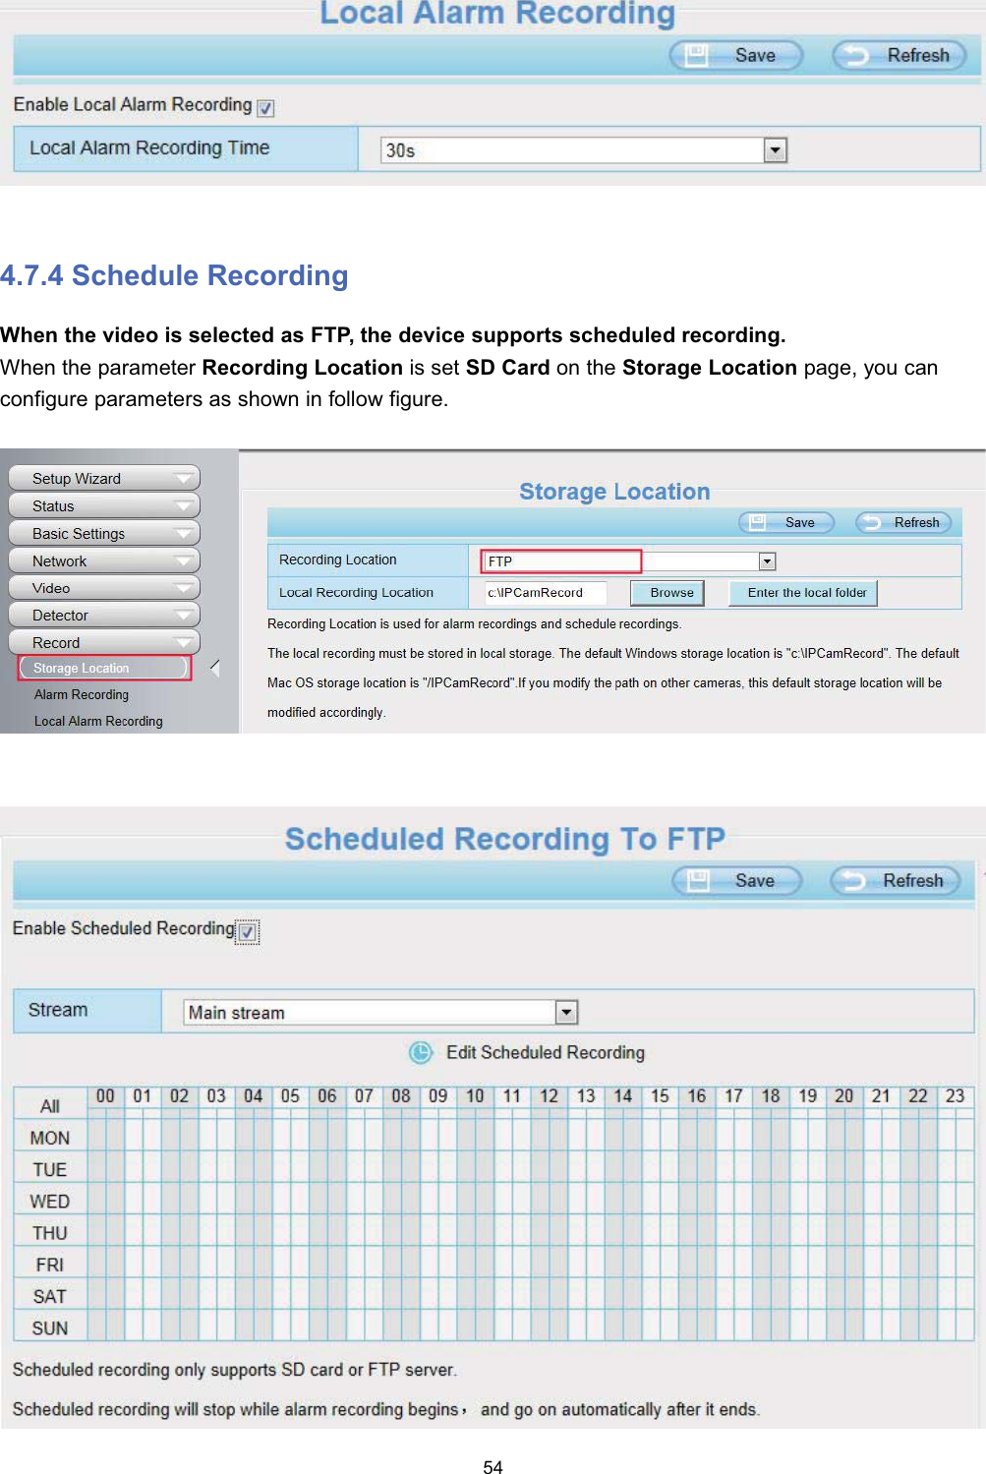Select the TUE row in schedule
986x1474 pixels.
coord(50,1169)
